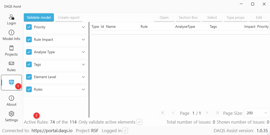This screenshot has height=135, width=270.
Task: Click the Validate model button
Action: click(x=39, y=17)
